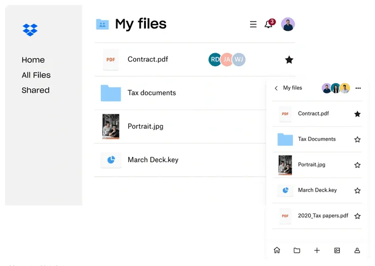Viewport: 375px width, 266px height.
Task: Star Portrait.jpg in the mobile panel
Action: coord(357,165)
